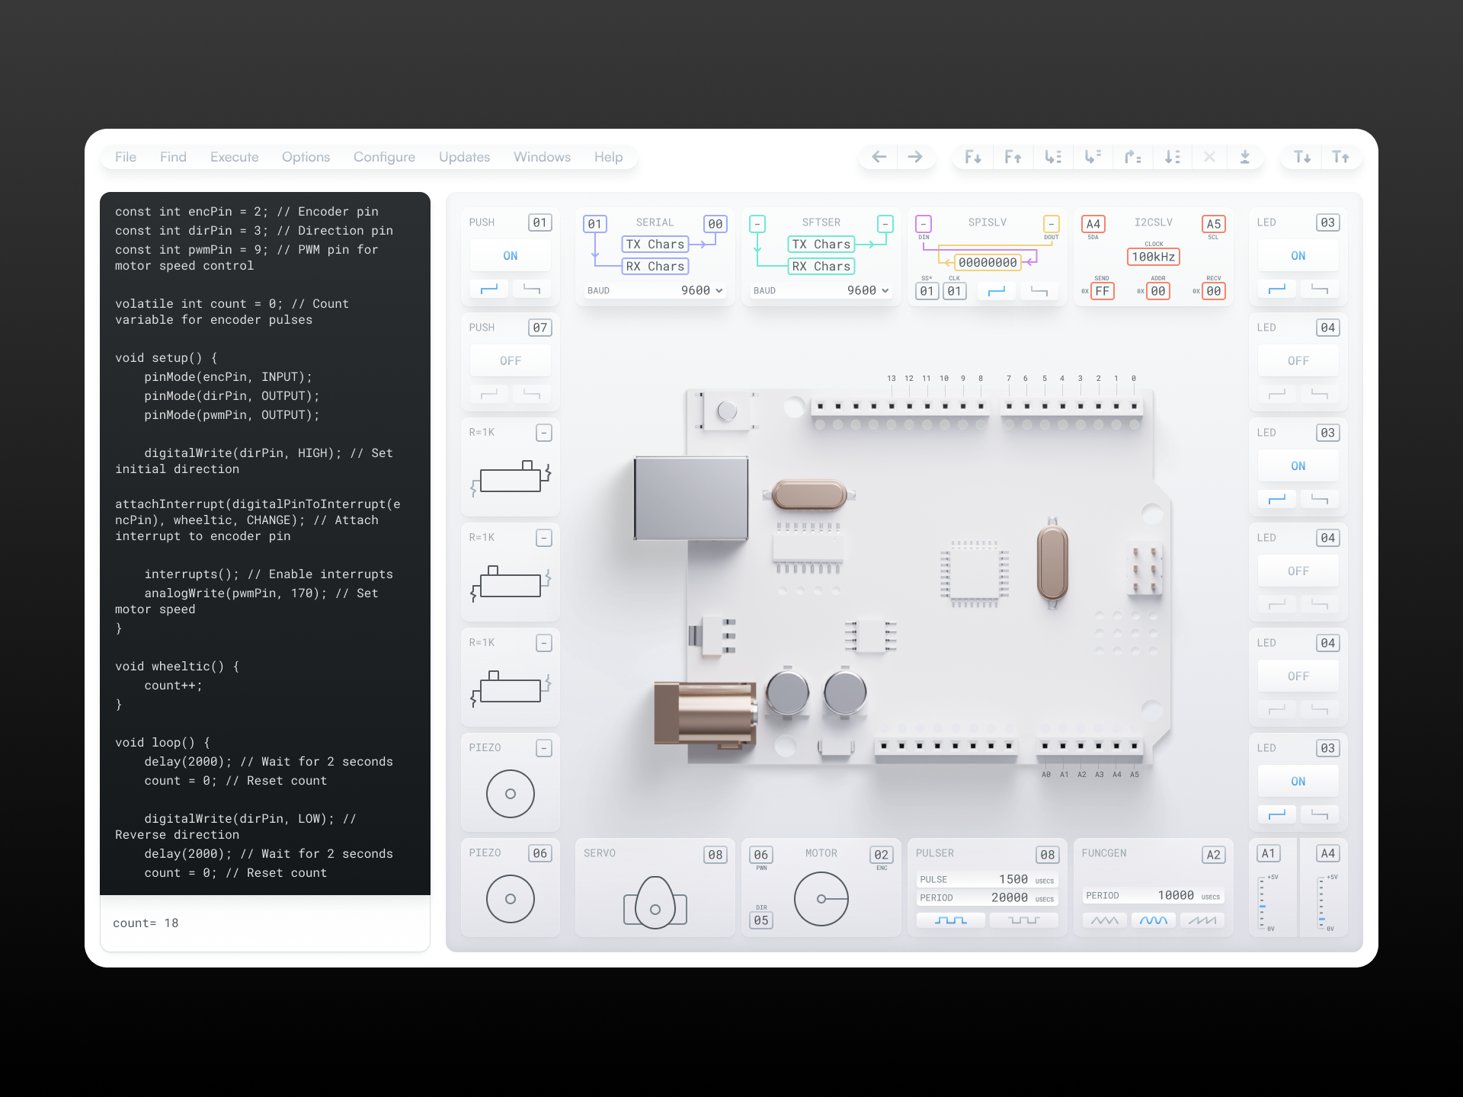Select the sawtooth waveform in the FUNCGEN panel

[1203, 920]
